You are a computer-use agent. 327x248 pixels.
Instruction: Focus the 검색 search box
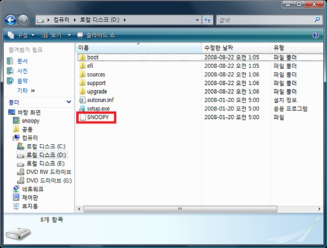(x=265, y=20)
